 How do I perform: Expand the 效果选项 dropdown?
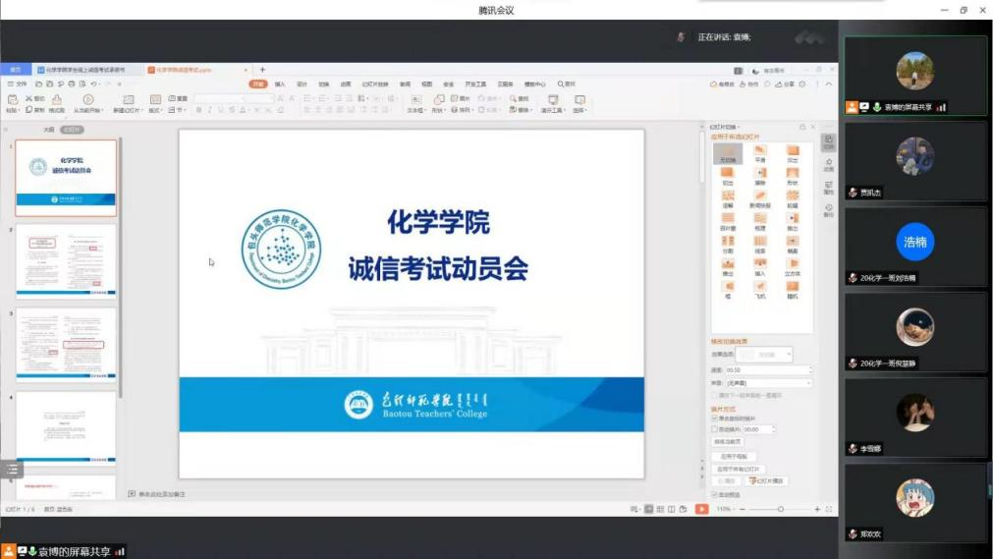(x=788, y=354)
